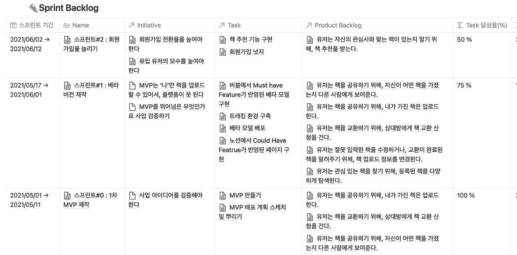Open the 스프린트#2 : 회원 가입율 늘리기 page
The height and width of the screenshot is (255, 517).
(x=92, y=44)
